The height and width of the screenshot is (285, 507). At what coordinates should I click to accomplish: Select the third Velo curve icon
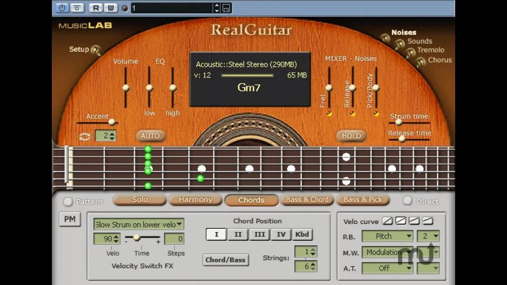[x=414, y=221]
